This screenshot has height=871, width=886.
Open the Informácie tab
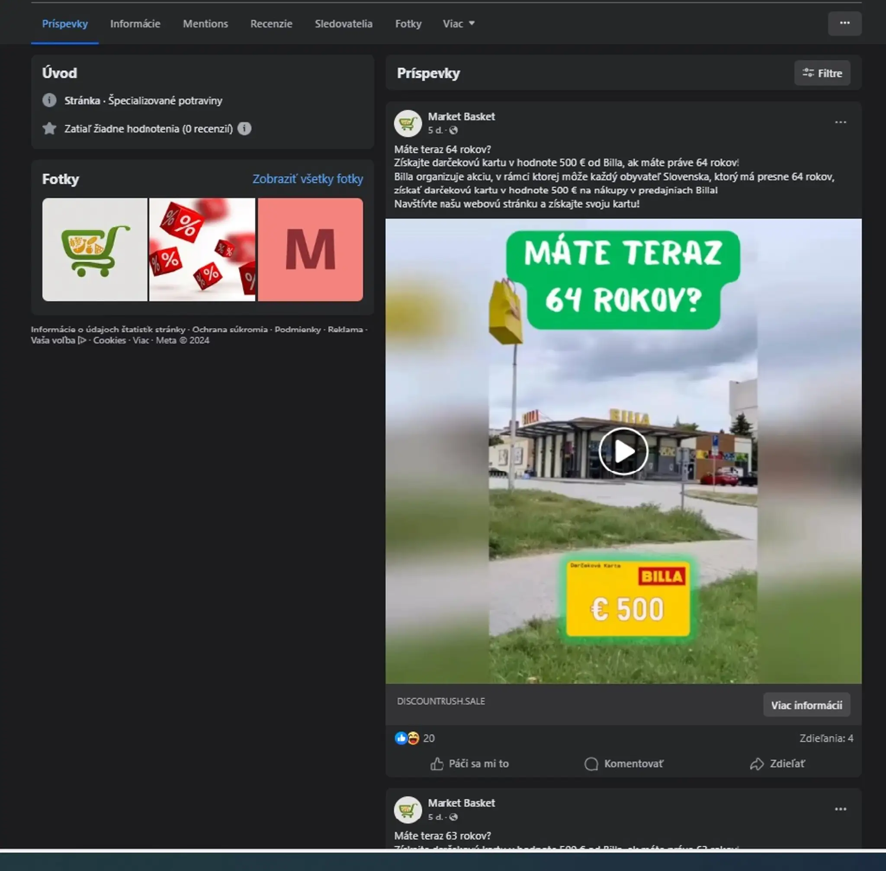tap(135, 24)
